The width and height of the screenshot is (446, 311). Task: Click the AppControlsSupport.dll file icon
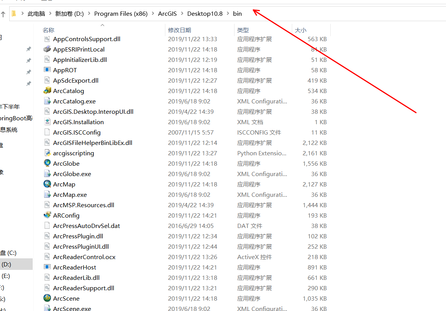[47, 39]
